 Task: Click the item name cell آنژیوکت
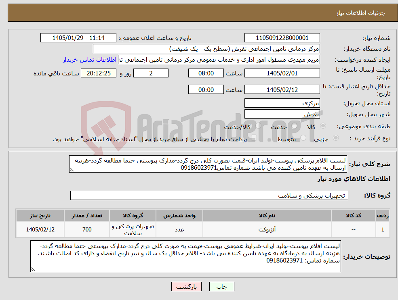[x=267, y=229]
